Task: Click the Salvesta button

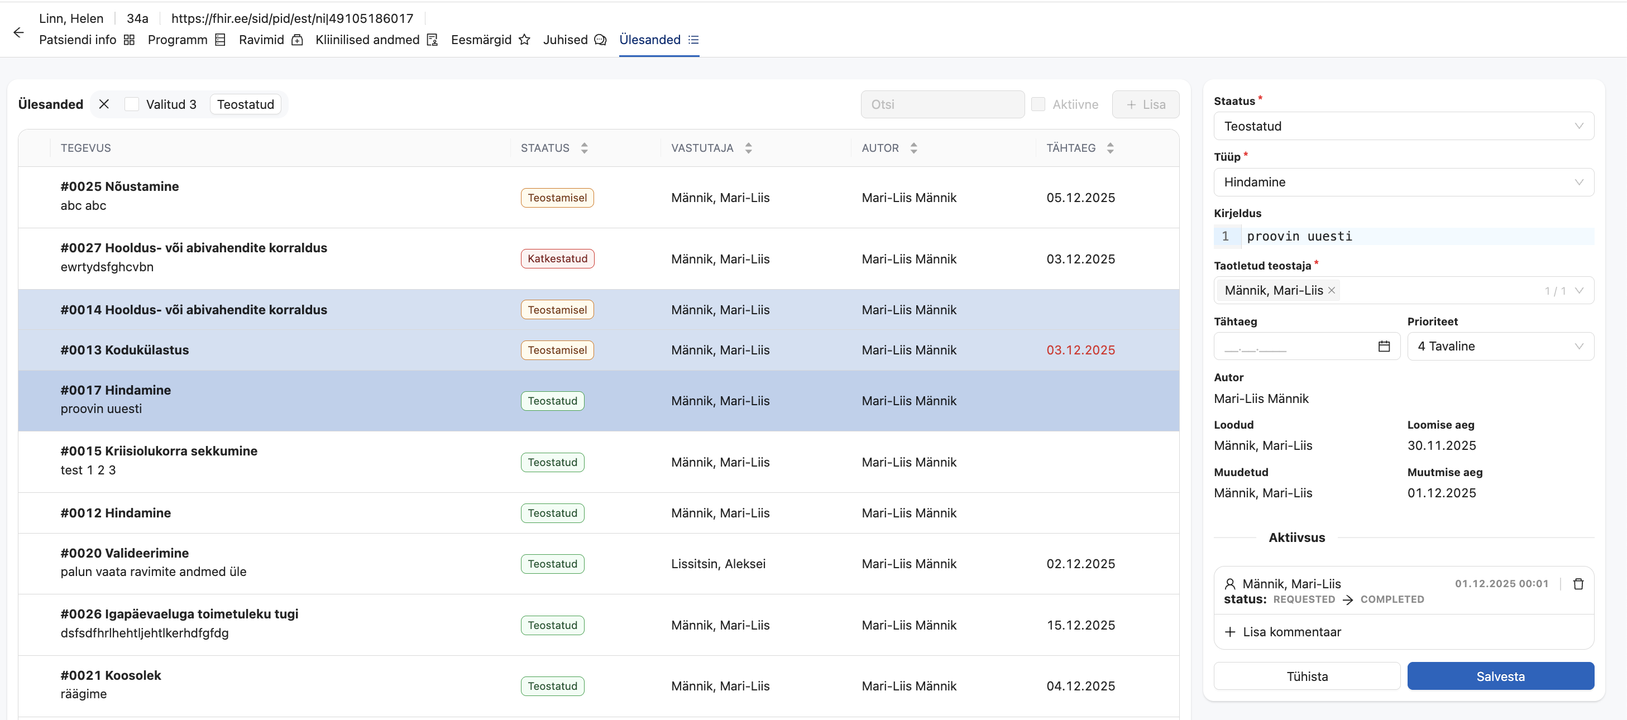Action: [x=1500, y=676]
